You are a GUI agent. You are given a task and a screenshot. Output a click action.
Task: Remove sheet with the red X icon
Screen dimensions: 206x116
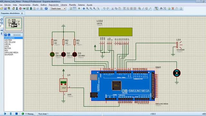(x=173, y=9)
